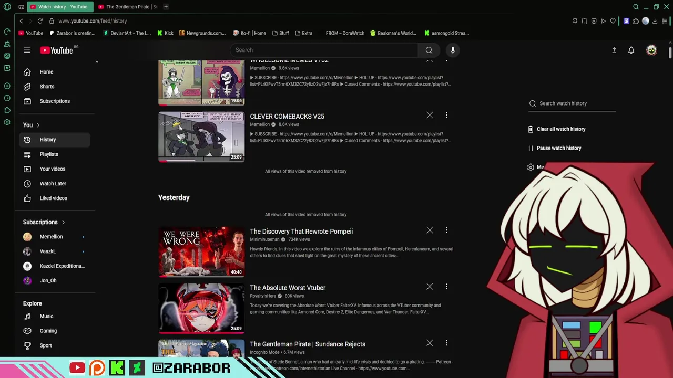Click the browser address bar URL
Image resolution: width=673 pixels, height=378 pixels.
pyautogui.click(x=93, y=21)
